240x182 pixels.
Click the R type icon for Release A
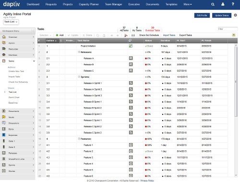(x=131, y=58)
